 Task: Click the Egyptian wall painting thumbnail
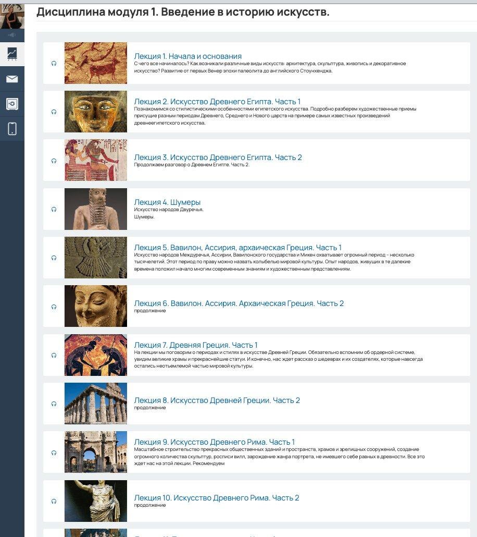point(96,160)
